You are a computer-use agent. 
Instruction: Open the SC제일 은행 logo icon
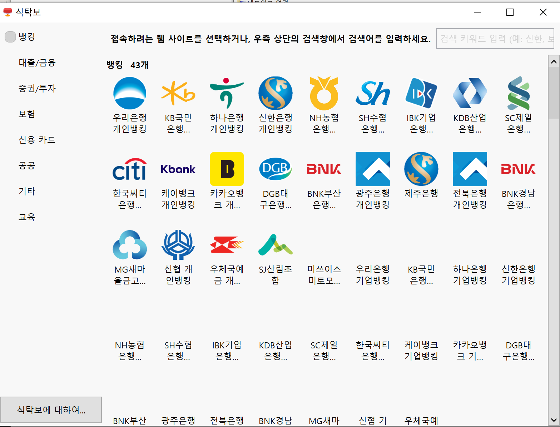pyautogui.click(x=519, y=93)
